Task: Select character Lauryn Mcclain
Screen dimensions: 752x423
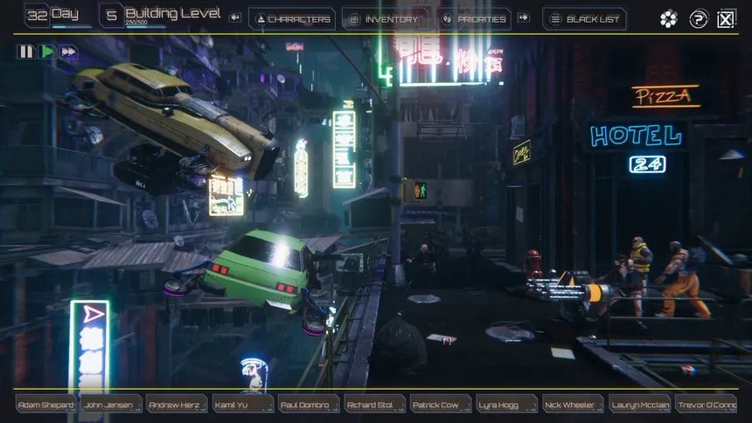Action: [639, 405]
